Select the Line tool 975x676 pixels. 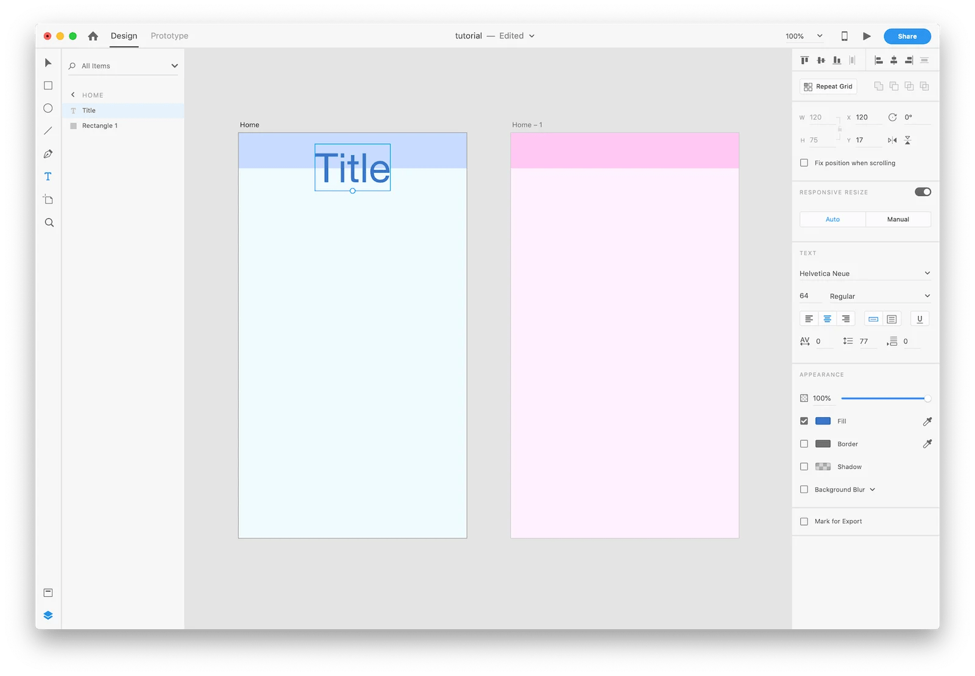48,131
